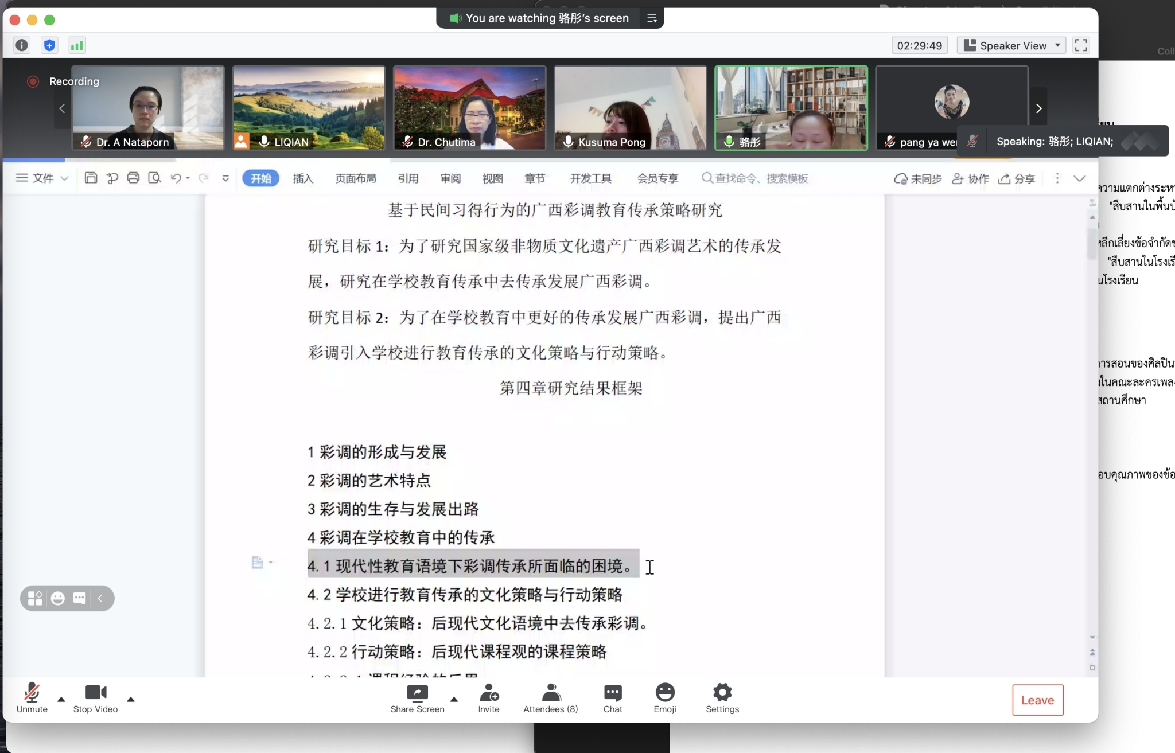The image size is (1175, 753).
Task: Open the green network statistics icon
Action: tap(77, 45)
